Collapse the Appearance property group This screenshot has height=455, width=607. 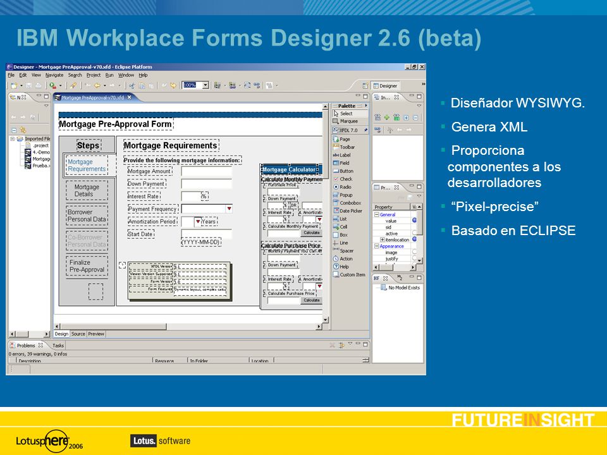click(x=376, y=246)
